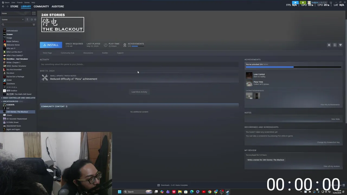Open patch notes wrench icon
347x195 pixels.
[x=45, y=78]
